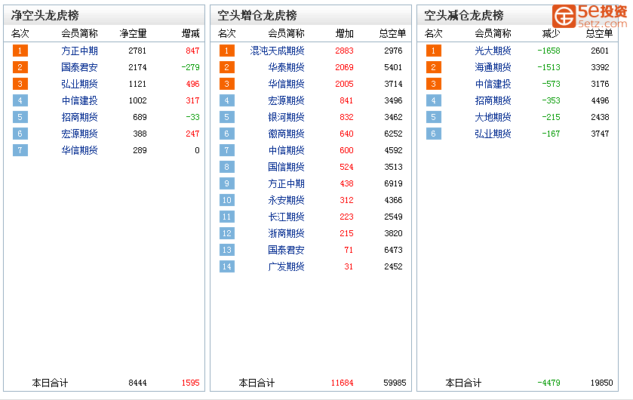The width and height of the screenshot is (633, 400).
Task: Click 永安期货 link
Action: 286,200
